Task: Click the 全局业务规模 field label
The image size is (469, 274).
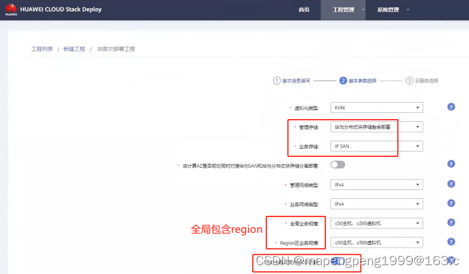Action: click(x=304, y=224)
